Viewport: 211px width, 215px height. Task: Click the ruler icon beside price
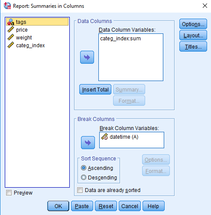[11, 29]
